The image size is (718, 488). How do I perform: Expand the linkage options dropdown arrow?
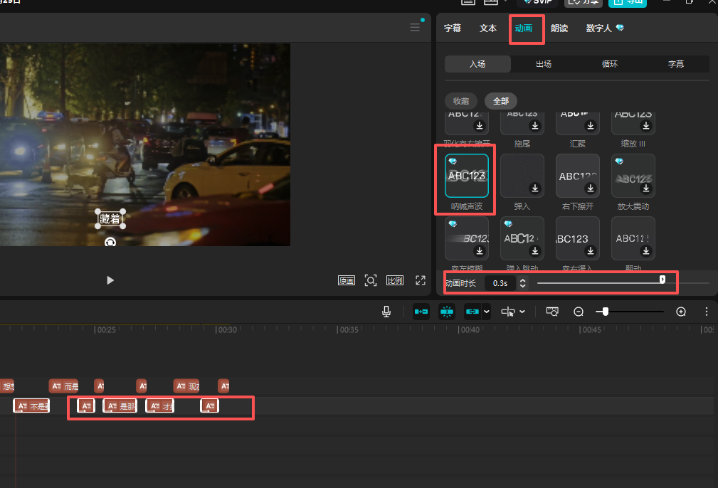pyautogui.click(x=487, y=312)
